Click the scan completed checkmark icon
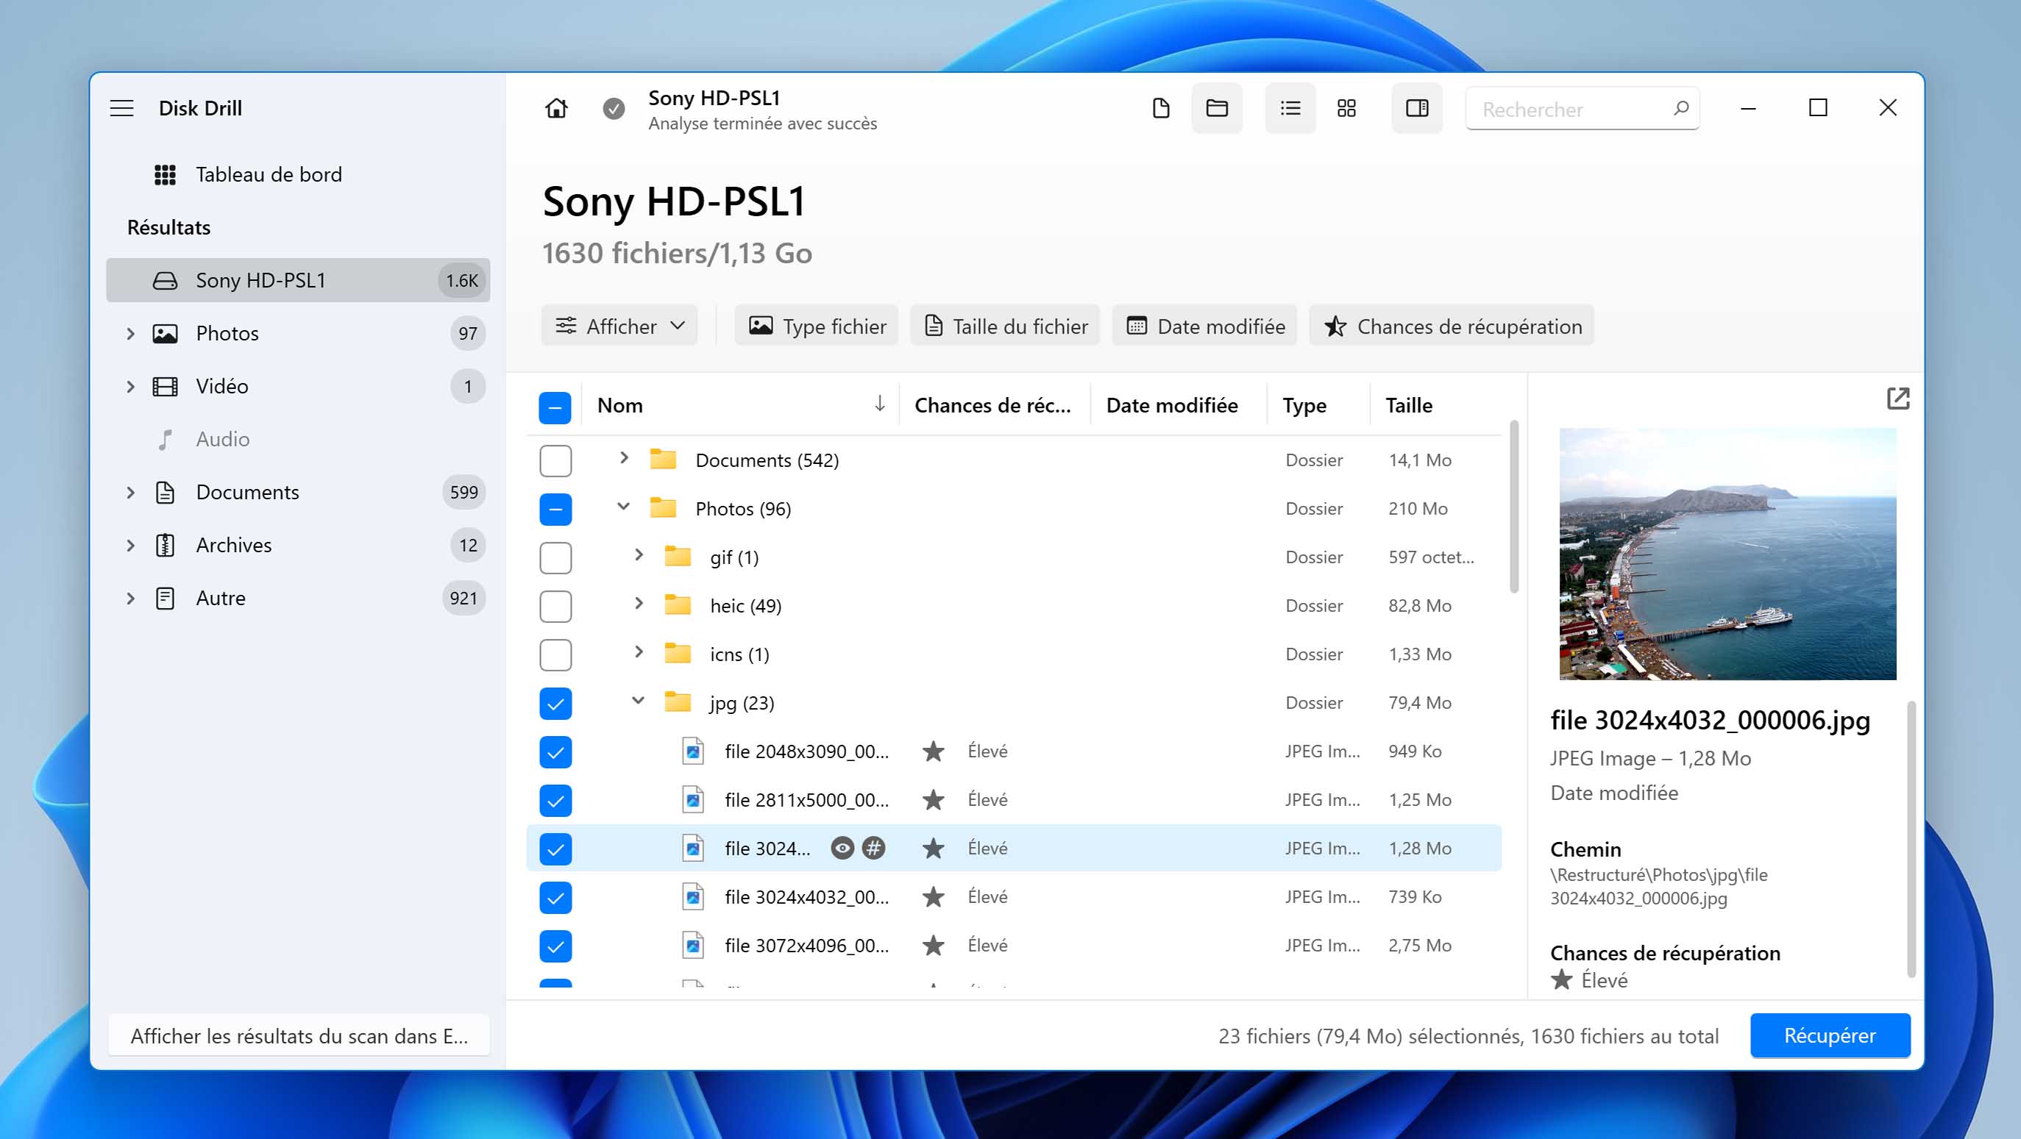This screenshot has width=2021, height=1139. tap(614, 108)
